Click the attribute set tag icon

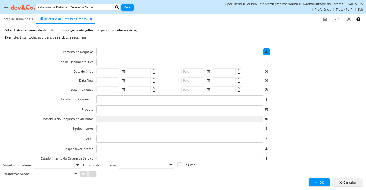(x=266, y=119)
